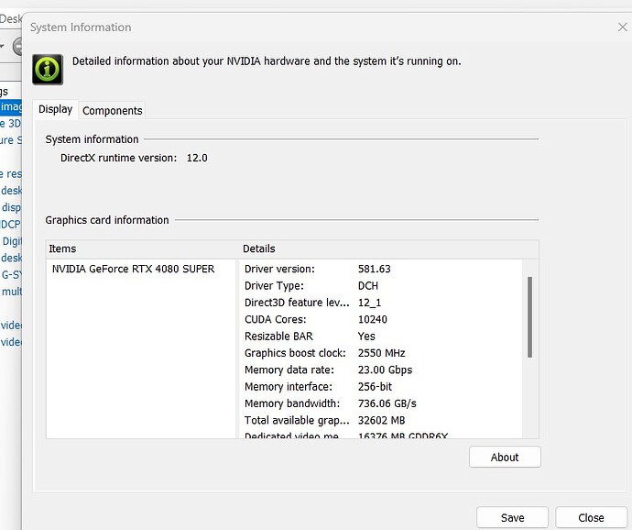Click the green System Information info icon

pyautogui.click(x=48, y=70)
